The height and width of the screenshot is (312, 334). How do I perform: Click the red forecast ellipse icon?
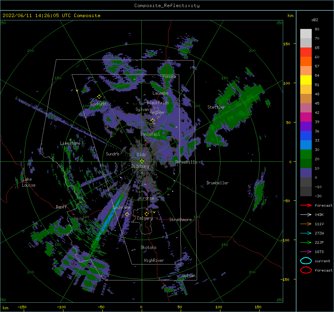tap(306, 270)
